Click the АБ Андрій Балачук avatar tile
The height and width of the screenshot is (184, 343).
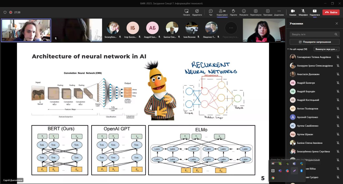[x=152, y=28]
